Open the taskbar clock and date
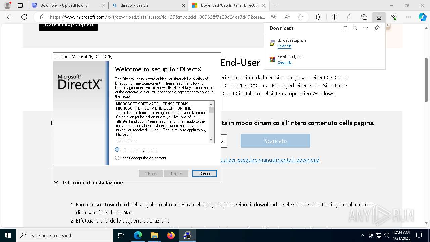The height and width of the screenshot is (242, 430). [x=401, y=235]
